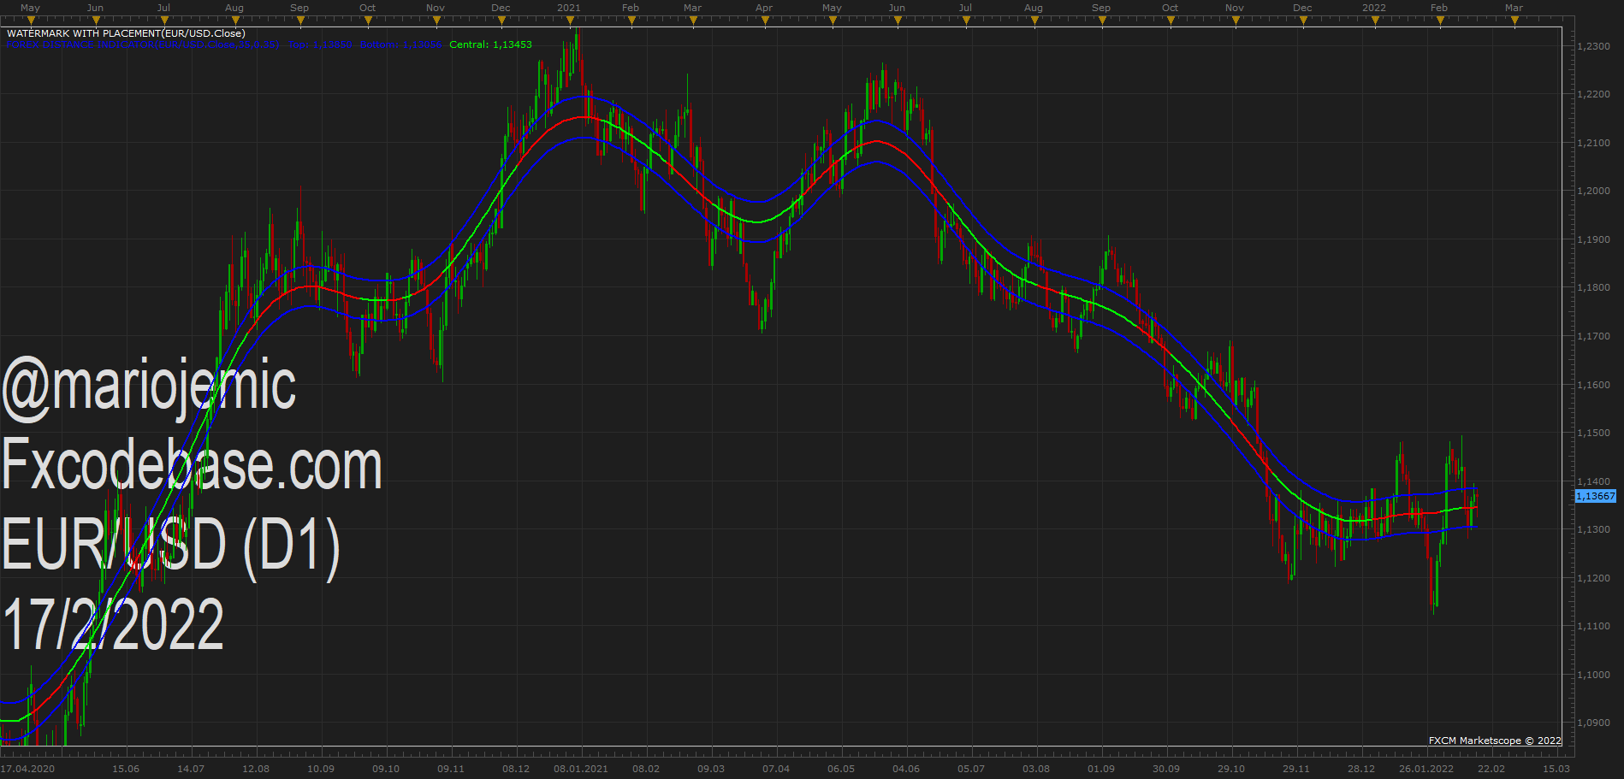Screen dimensions: 1624x779
Task: Click the Aug 2020 triangle month marker
Action: point(234,21)
